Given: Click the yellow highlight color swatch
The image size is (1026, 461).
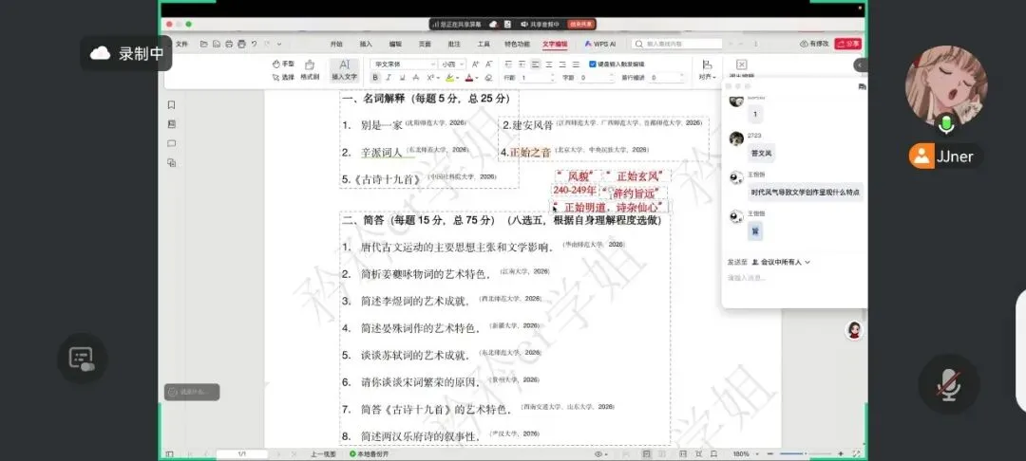Looking at the screenshot, I should click(450, 79).
